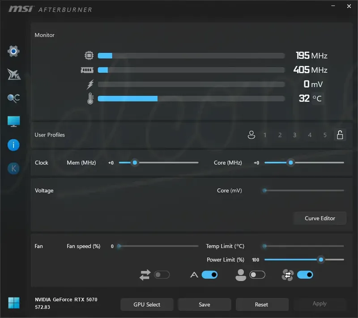Open the Curve Editor
The width and height of the screenshot is (358, 318).
320,218
